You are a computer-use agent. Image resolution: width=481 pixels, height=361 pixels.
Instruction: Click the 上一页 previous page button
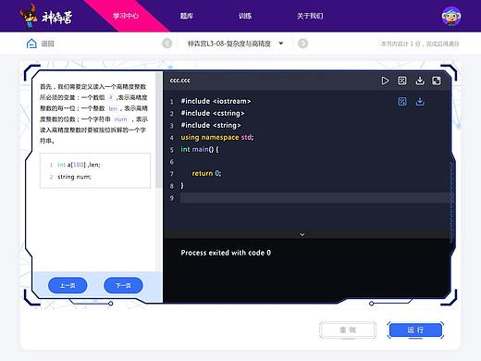coord(68,285)
